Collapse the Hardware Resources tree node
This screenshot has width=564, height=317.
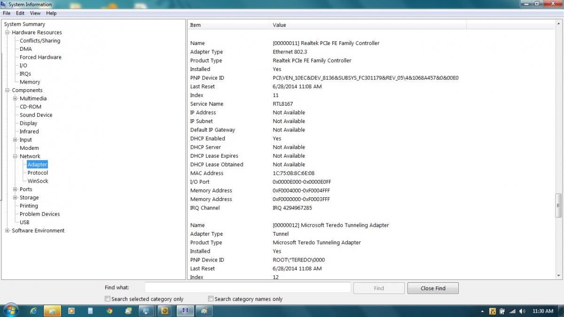point(8,32)
